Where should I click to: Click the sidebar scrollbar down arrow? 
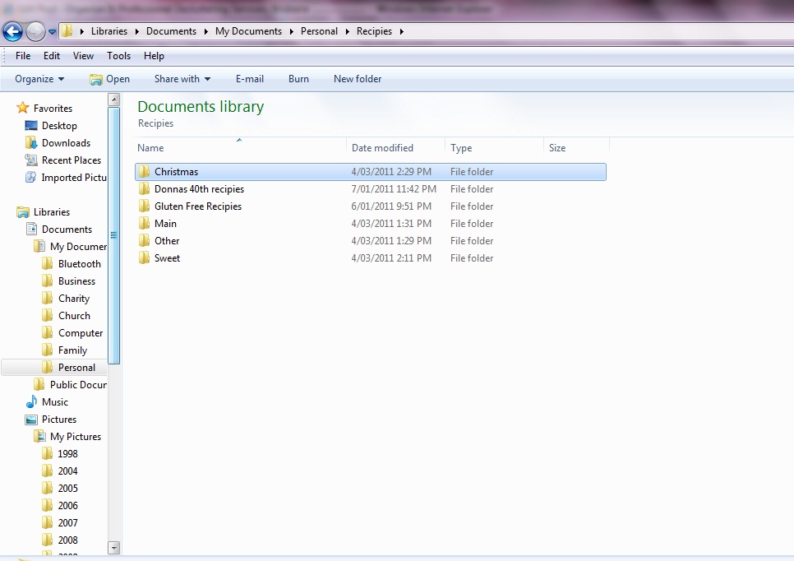[114, 547]
